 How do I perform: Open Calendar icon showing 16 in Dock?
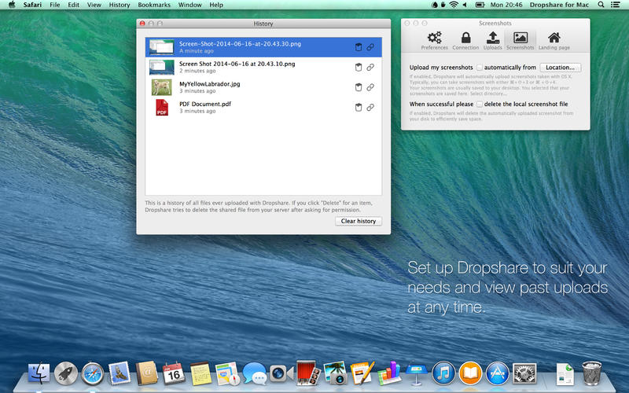[x=174, y=373]
